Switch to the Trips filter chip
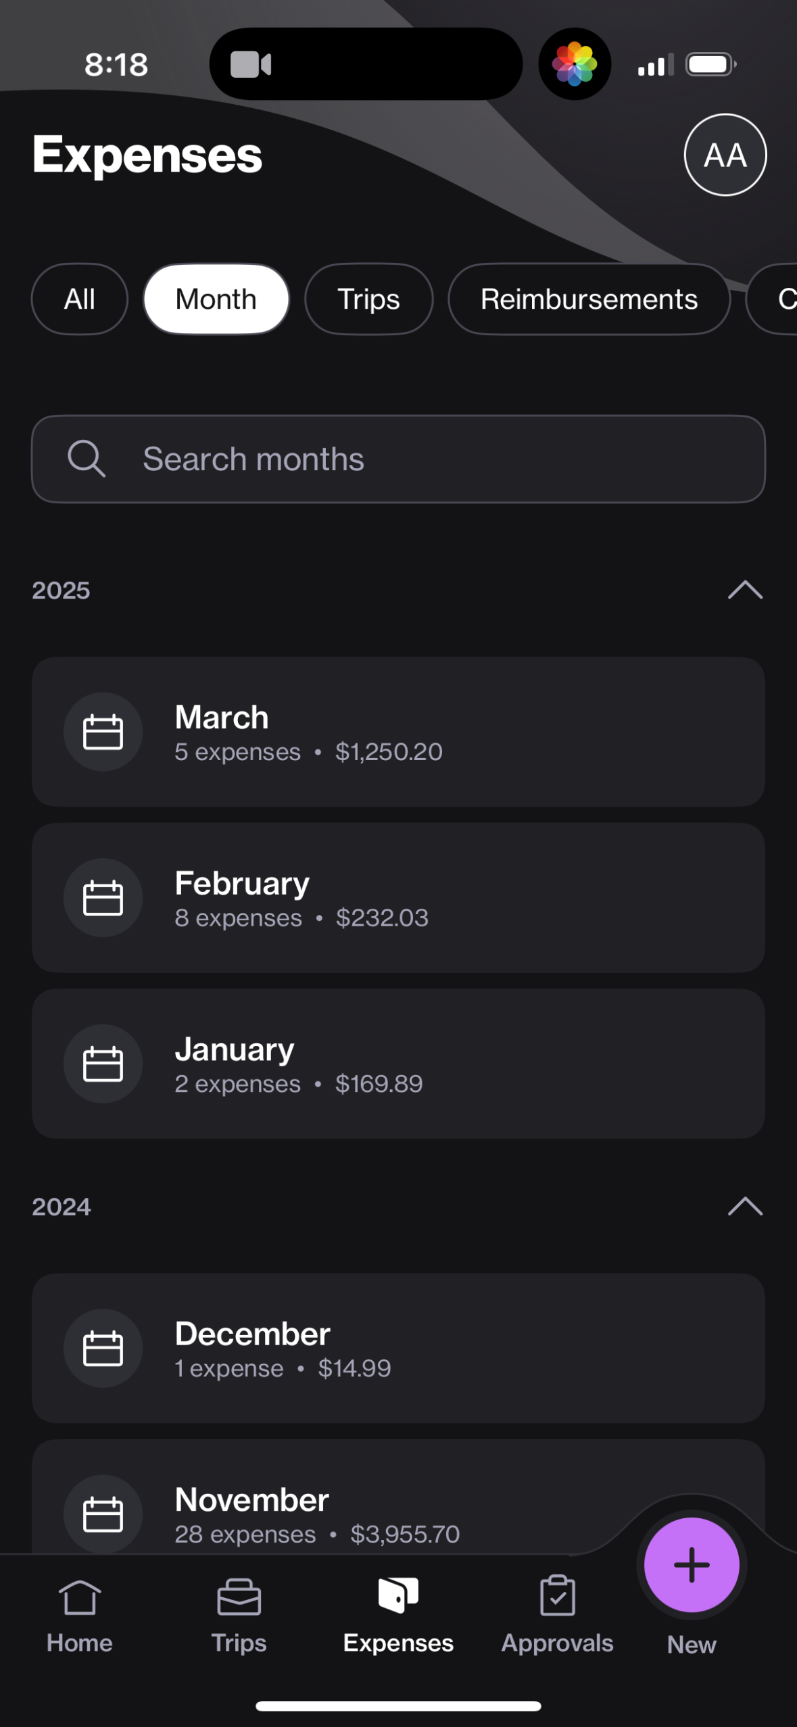This screenshot has width=797, height=1727. click(368, 299)
